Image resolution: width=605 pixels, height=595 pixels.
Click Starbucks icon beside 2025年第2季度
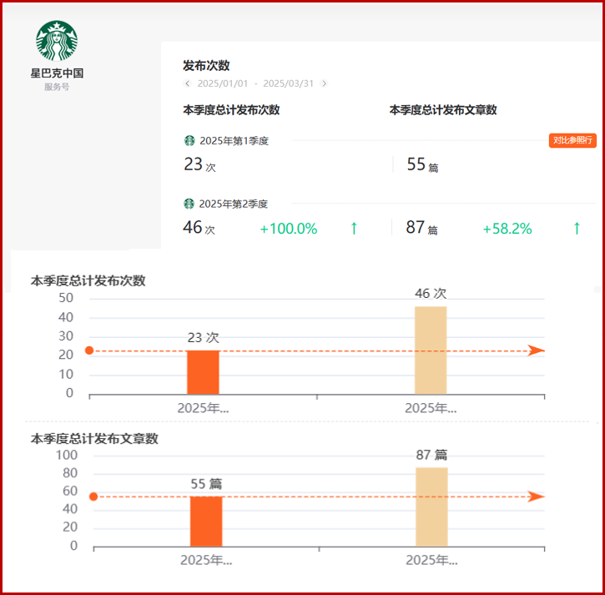point(189,204)
